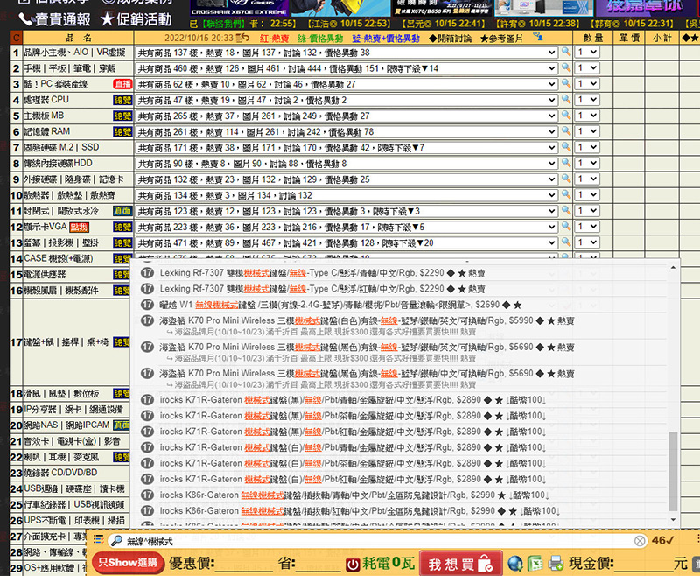Click the scroll-down arrow of the dropdown list

[673, 519]
